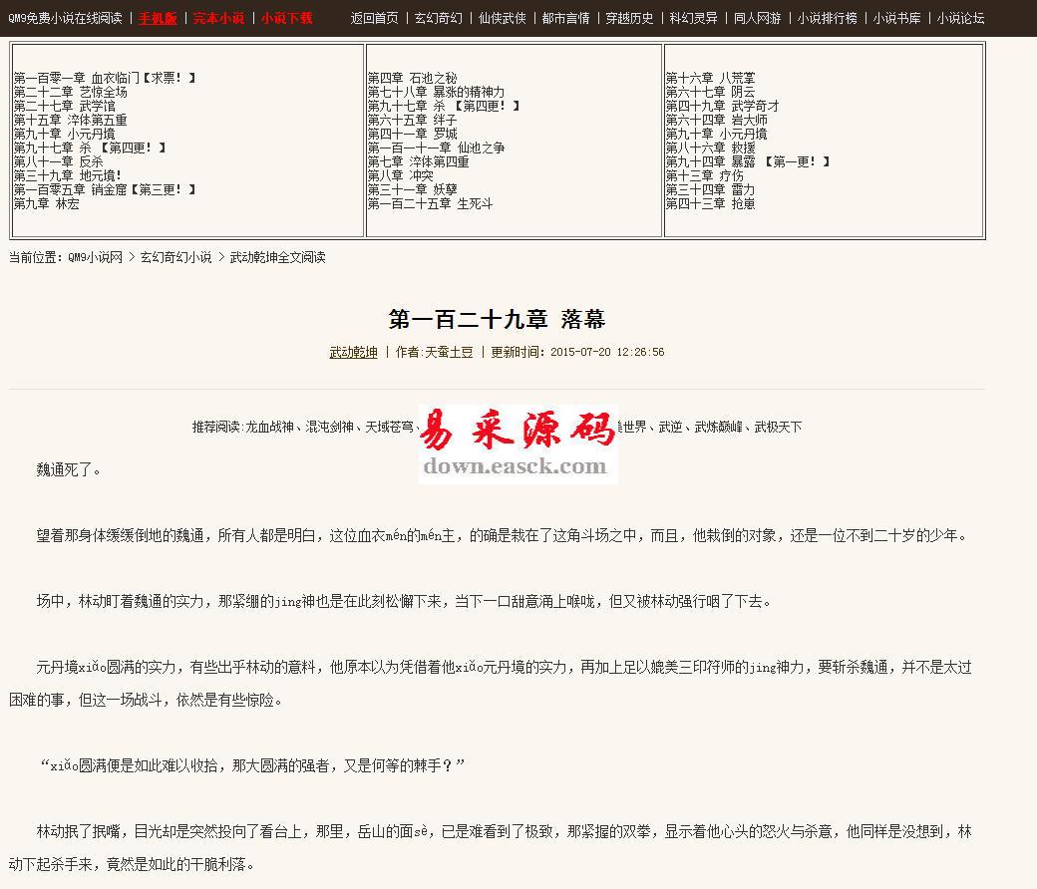This screenshot has width=1037, height=889.
Task: Open recommended novel 武逆
Action: (x=671, y=427)
